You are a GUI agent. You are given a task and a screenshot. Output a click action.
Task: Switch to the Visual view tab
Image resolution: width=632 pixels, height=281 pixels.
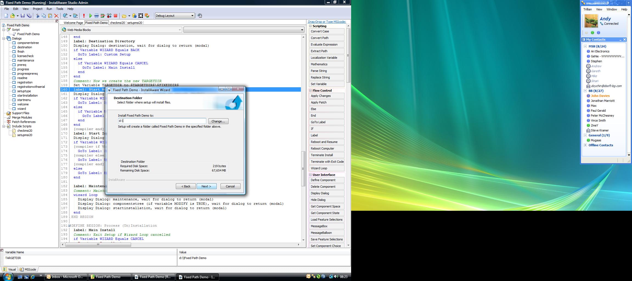pyautogui.click(x=10, y=269)
